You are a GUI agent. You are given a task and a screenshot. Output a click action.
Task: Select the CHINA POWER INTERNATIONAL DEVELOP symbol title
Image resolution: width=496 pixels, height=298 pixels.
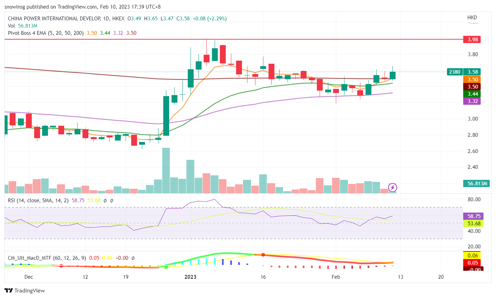54,19
